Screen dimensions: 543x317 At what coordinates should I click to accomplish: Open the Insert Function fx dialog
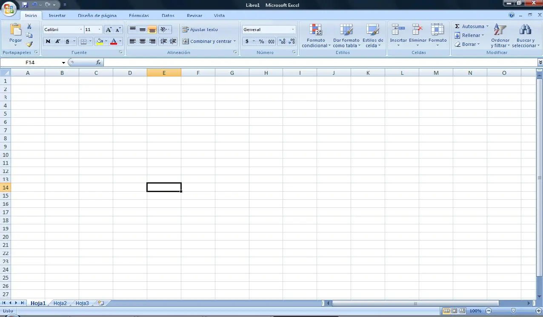(98, 62)
